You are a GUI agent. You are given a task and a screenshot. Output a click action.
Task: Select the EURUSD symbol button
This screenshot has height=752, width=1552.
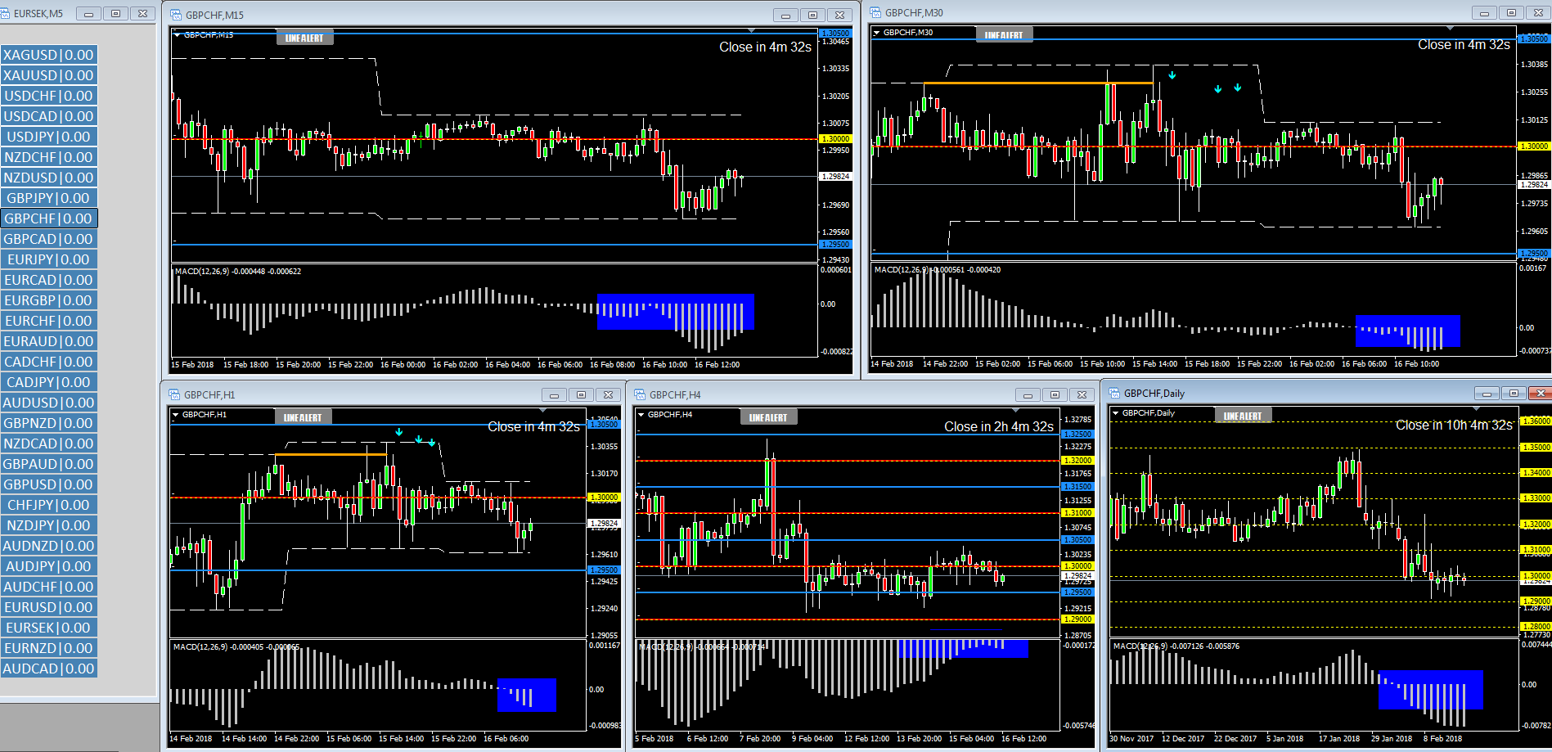[x=49, y=607]
